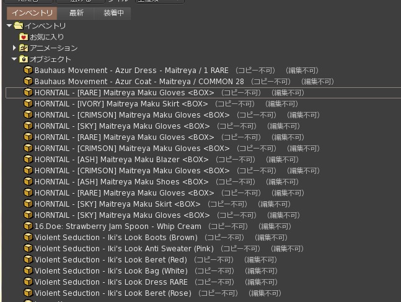Select HORNTAIL [IVORY] Maitreya Maku Skirt item
The width and height of the screenshot is (401, 302).
124,104
